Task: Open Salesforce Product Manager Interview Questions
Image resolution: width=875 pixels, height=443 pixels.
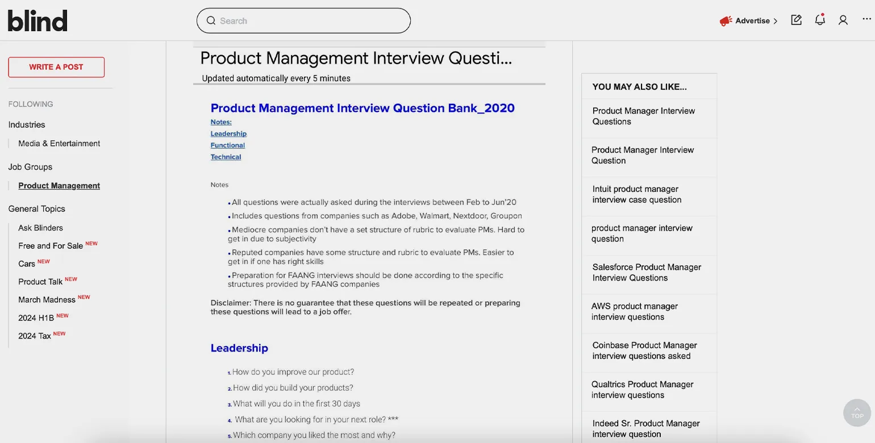Action: (x=647, y=273)
